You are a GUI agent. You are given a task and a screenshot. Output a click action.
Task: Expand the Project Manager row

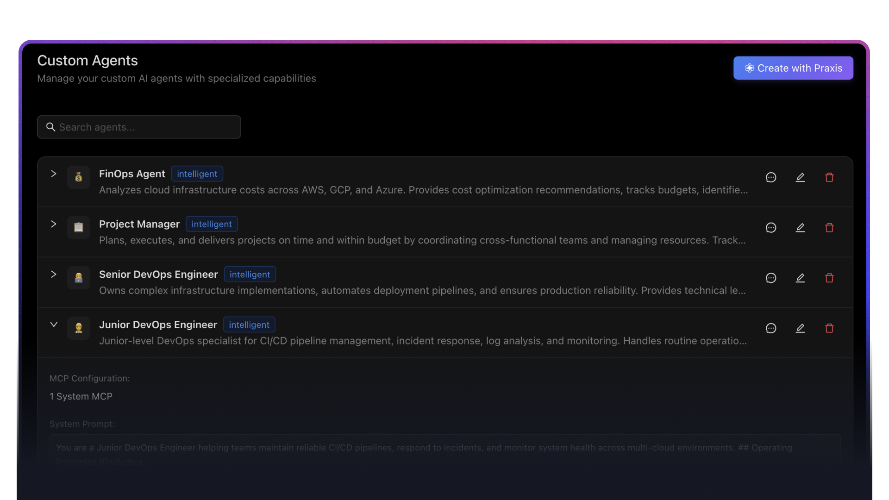point(53,224)
